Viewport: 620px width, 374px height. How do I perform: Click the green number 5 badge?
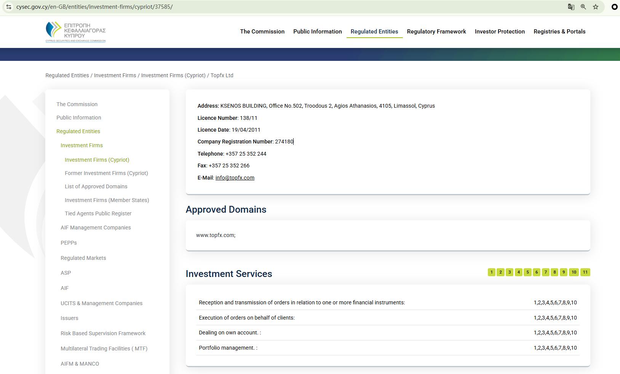point(527,272)
